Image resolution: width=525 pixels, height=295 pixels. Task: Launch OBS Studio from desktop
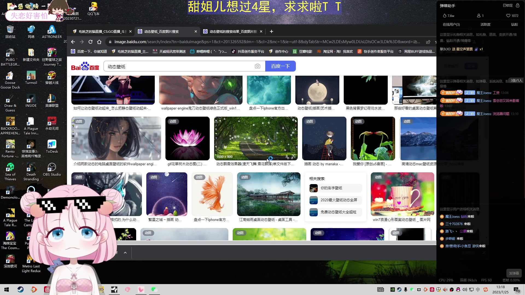pyautogui.click(x=52, y=170)
